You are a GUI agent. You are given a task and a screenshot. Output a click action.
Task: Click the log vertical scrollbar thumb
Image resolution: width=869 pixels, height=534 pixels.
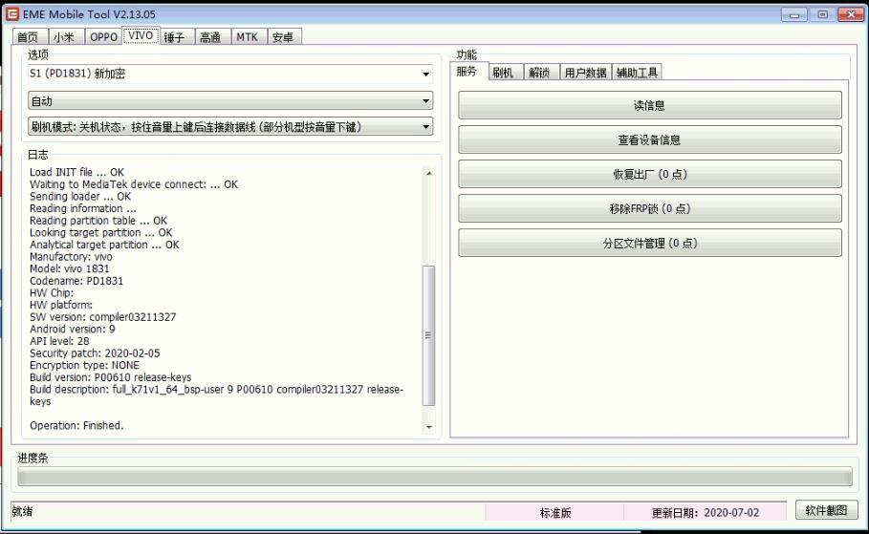(x=428, y=335)
